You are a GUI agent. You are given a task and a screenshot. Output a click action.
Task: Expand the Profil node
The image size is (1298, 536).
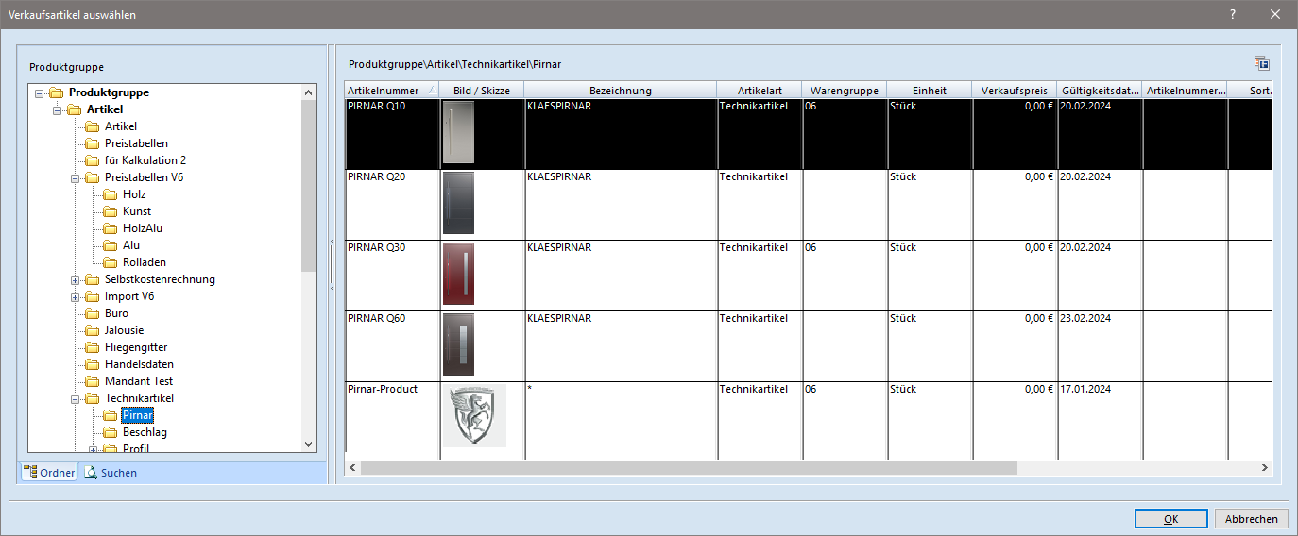[94, 449]
